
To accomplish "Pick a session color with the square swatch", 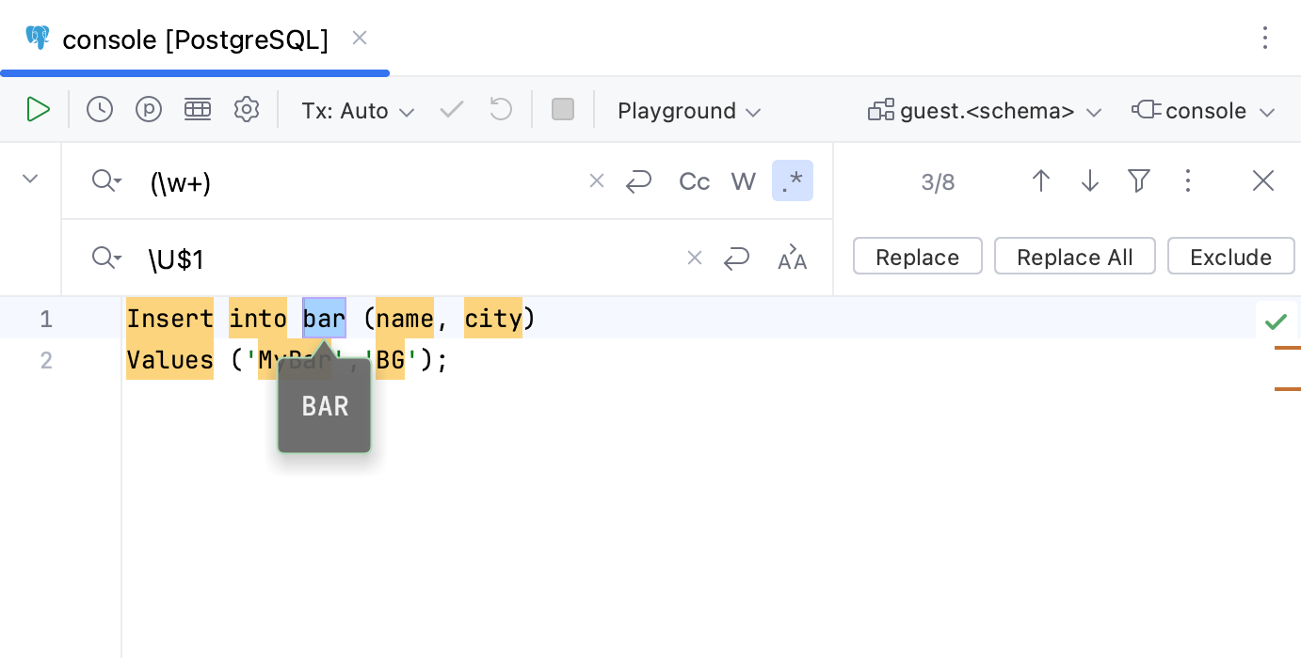I will pos(563,109).
